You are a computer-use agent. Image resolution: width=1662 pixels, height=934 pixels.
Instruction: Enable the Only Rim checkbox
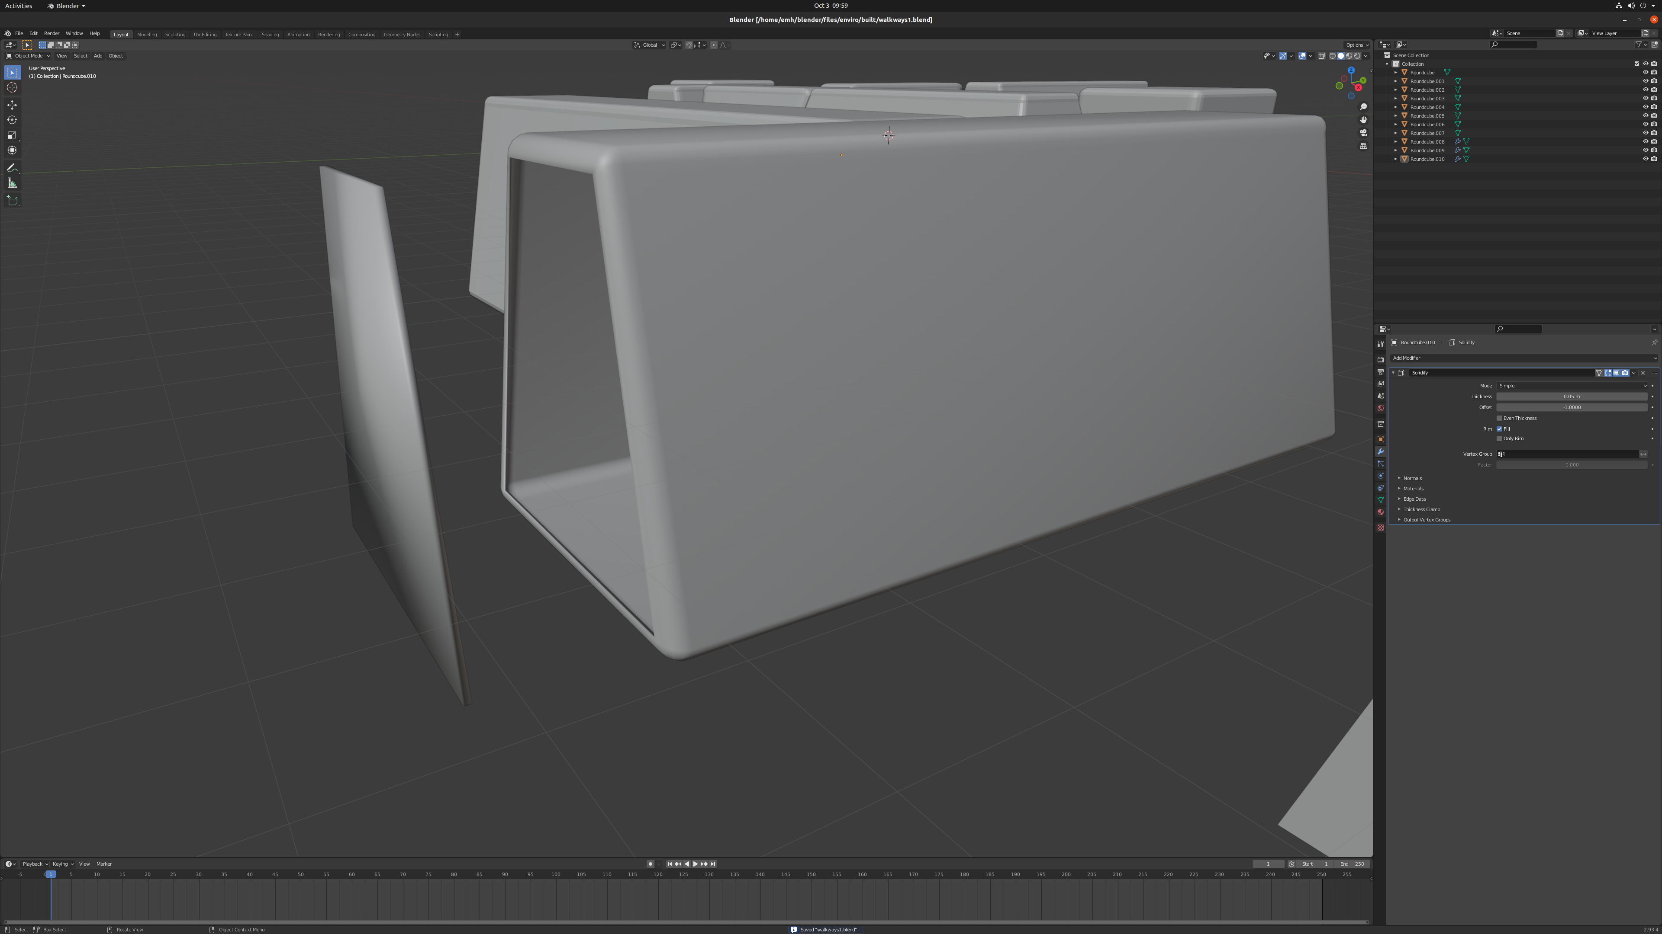coord(1499,439)
